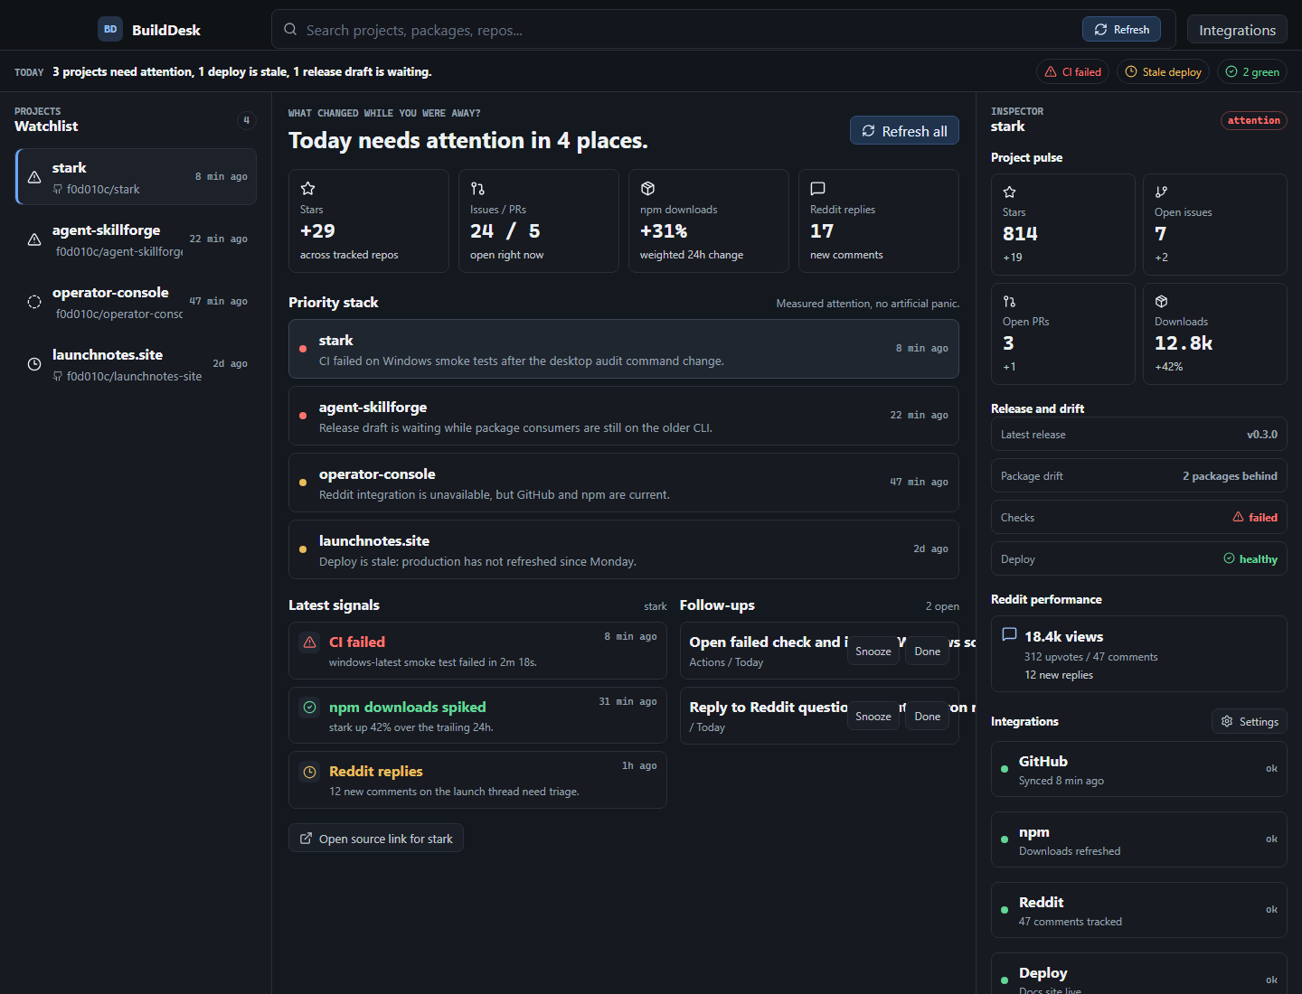This screenshot has width=1302, height=994.
Task: Open the GitHub integration row
Action: pyautogui.click(x=1139, y=770)
